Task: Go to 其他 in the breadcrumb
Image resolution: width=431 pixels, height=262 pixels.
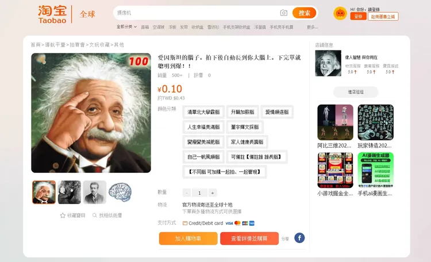Action: tap(119, 45)
